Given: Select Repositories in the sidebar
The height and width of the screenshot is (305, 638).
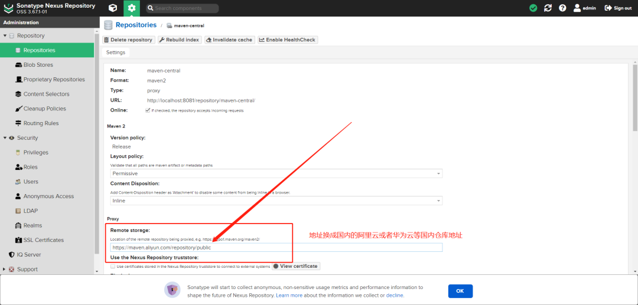Looking at the screenshot, I should tap(47, 50).
